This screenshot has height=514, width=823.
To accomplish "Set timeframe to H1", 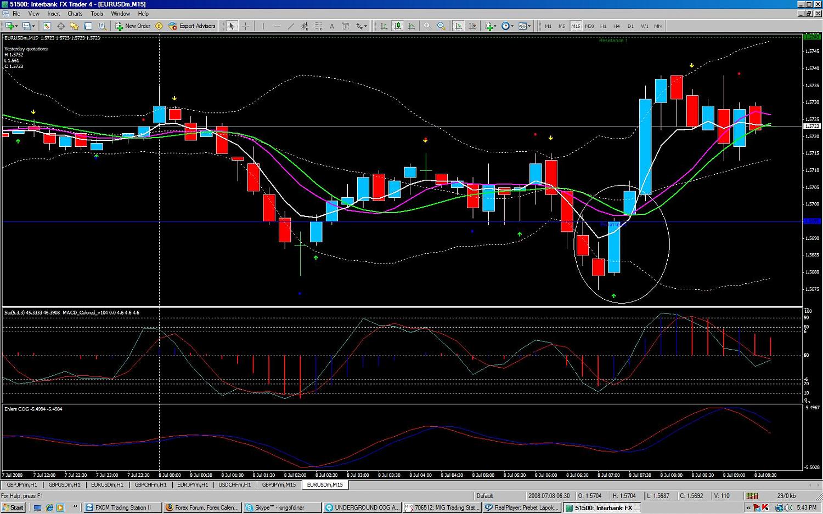I will [x=603, y=26].
